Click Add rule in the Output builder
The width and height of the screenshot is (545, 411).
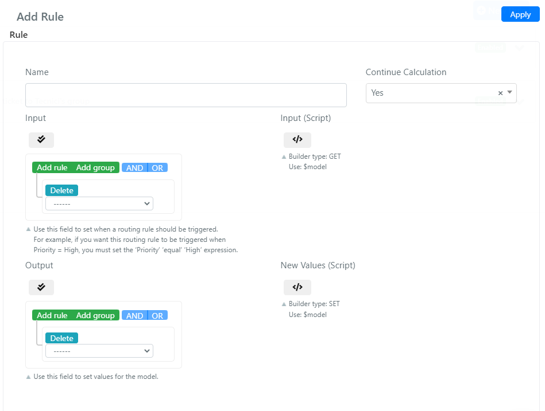point(52,315)
